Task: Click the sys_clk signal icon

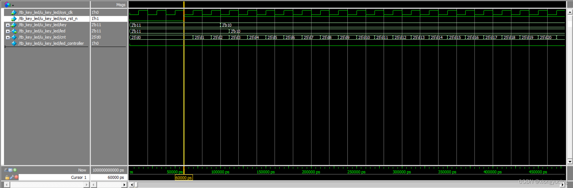Action: click(x=14, y=13)
